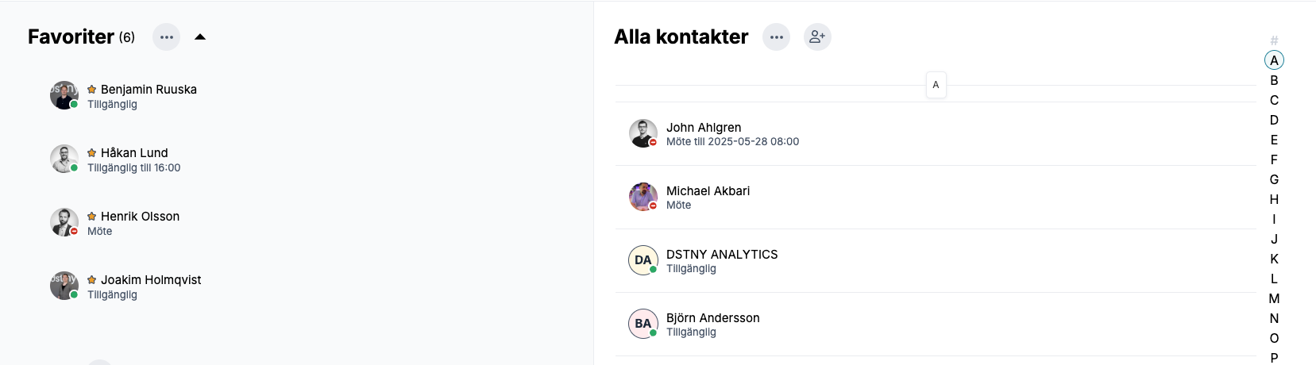The width and height of the screenshot is (1316, 365).
Task: Click the DA initials avatar
Action: [x=643, y=260]
